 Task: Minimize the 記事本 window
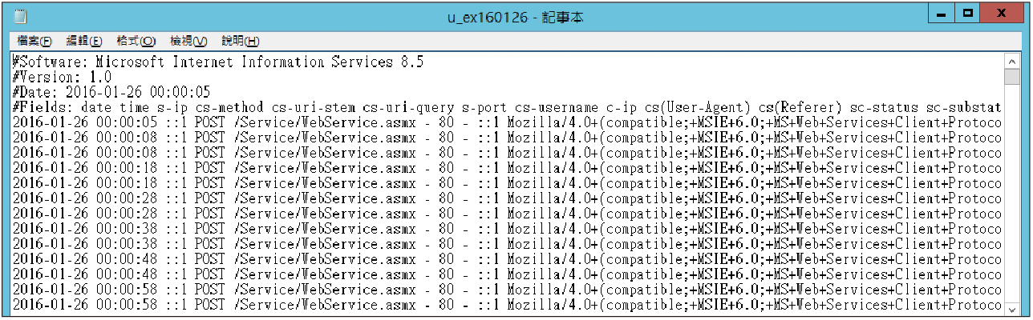940,14
